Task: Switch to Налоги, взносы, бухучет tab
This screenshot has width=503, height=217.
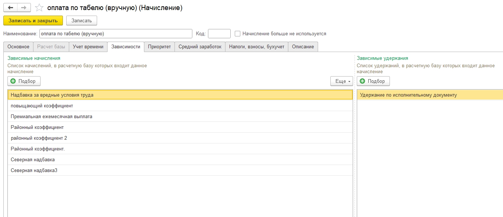Action: point(256,47)
